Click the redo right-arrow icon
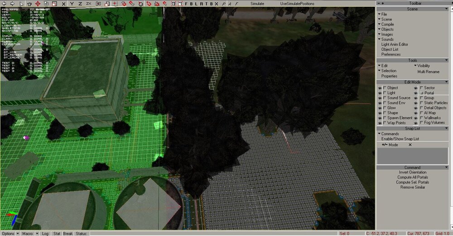453x236 pixels. 12,4
